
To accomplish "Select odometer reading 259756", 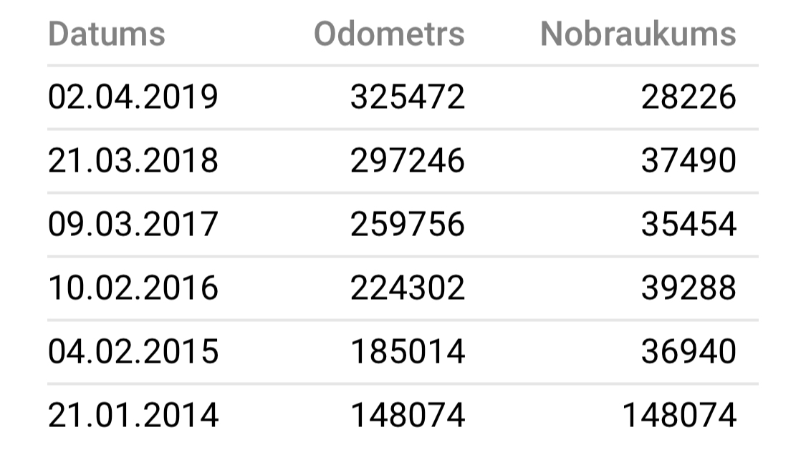I will 407,224.
